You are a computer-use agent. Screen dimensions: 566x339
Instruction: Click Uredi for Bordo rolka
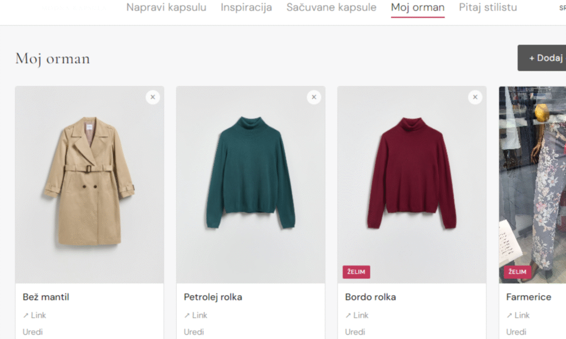[355, 332]
